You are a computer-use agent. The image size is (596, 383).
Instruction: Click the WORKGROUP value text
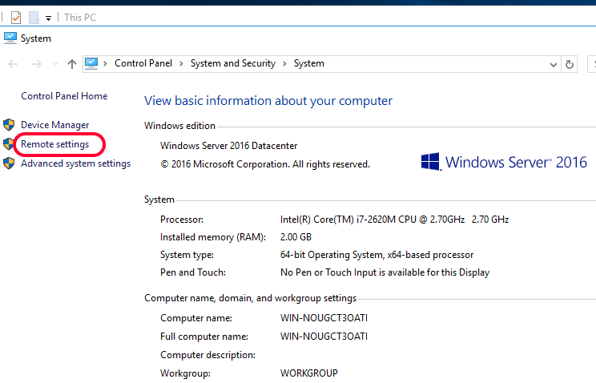point(309,373)
